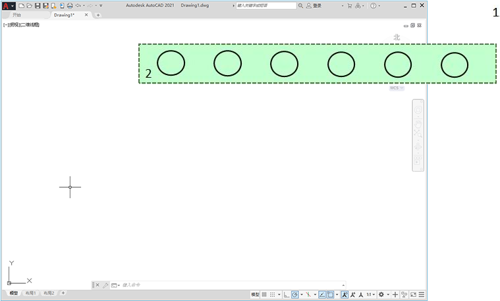Toggle drawing grid display in status bar

click(x=264, y=294)
